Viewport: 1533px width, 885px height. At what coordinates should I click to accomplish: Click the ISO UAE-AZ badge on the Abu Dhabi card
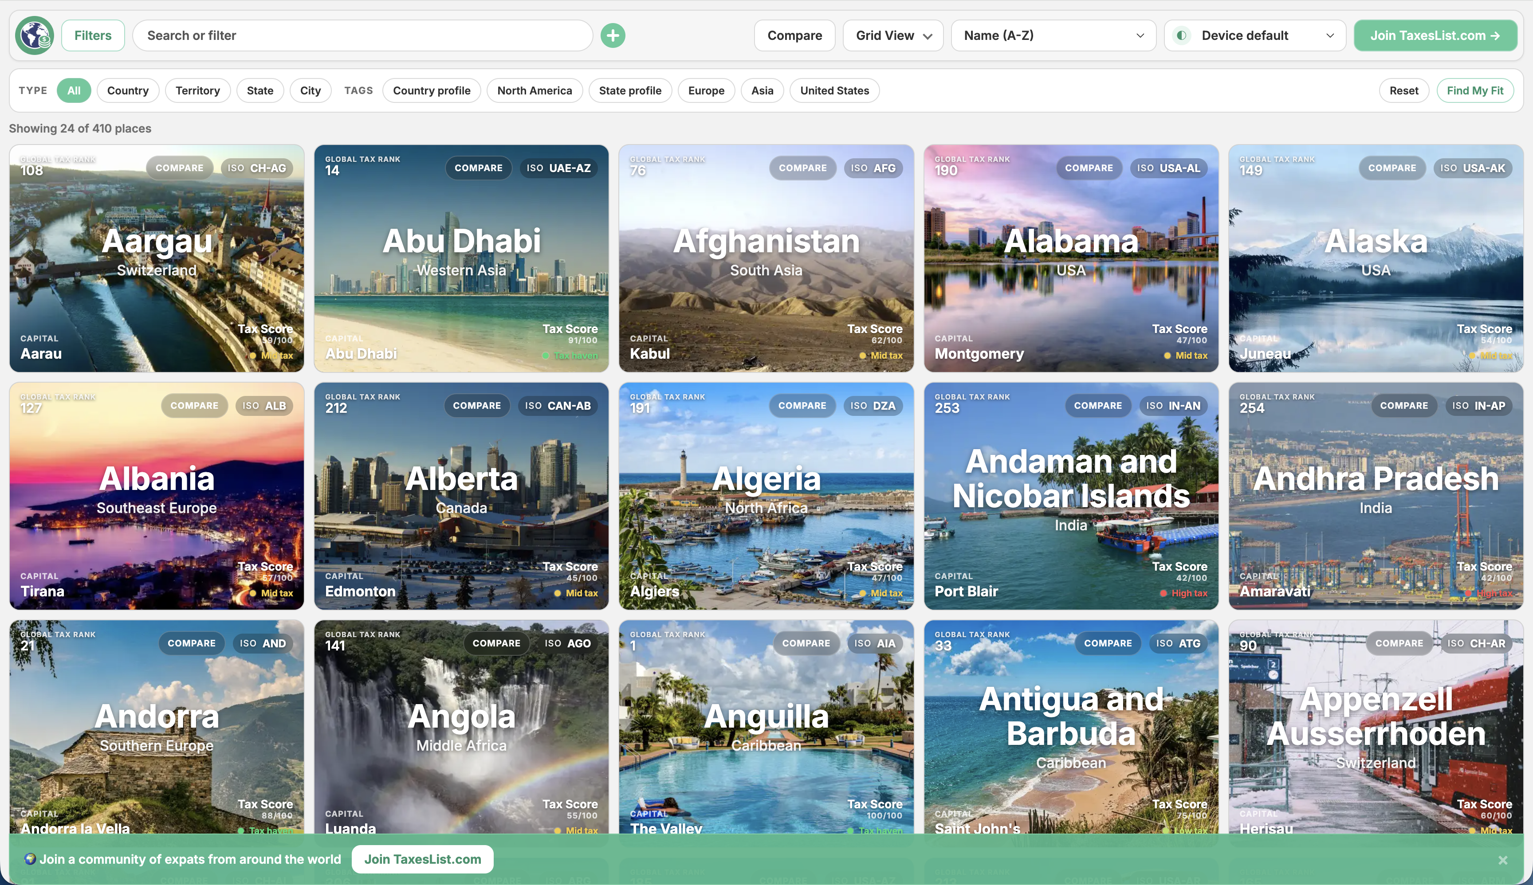coord(558,168)
